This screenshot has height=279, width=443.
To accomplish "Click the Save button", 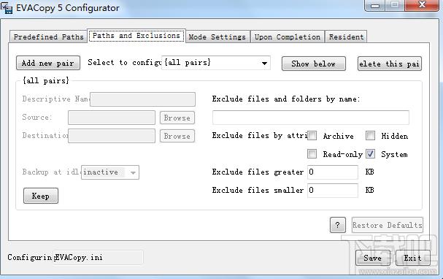I will point(373,258).
